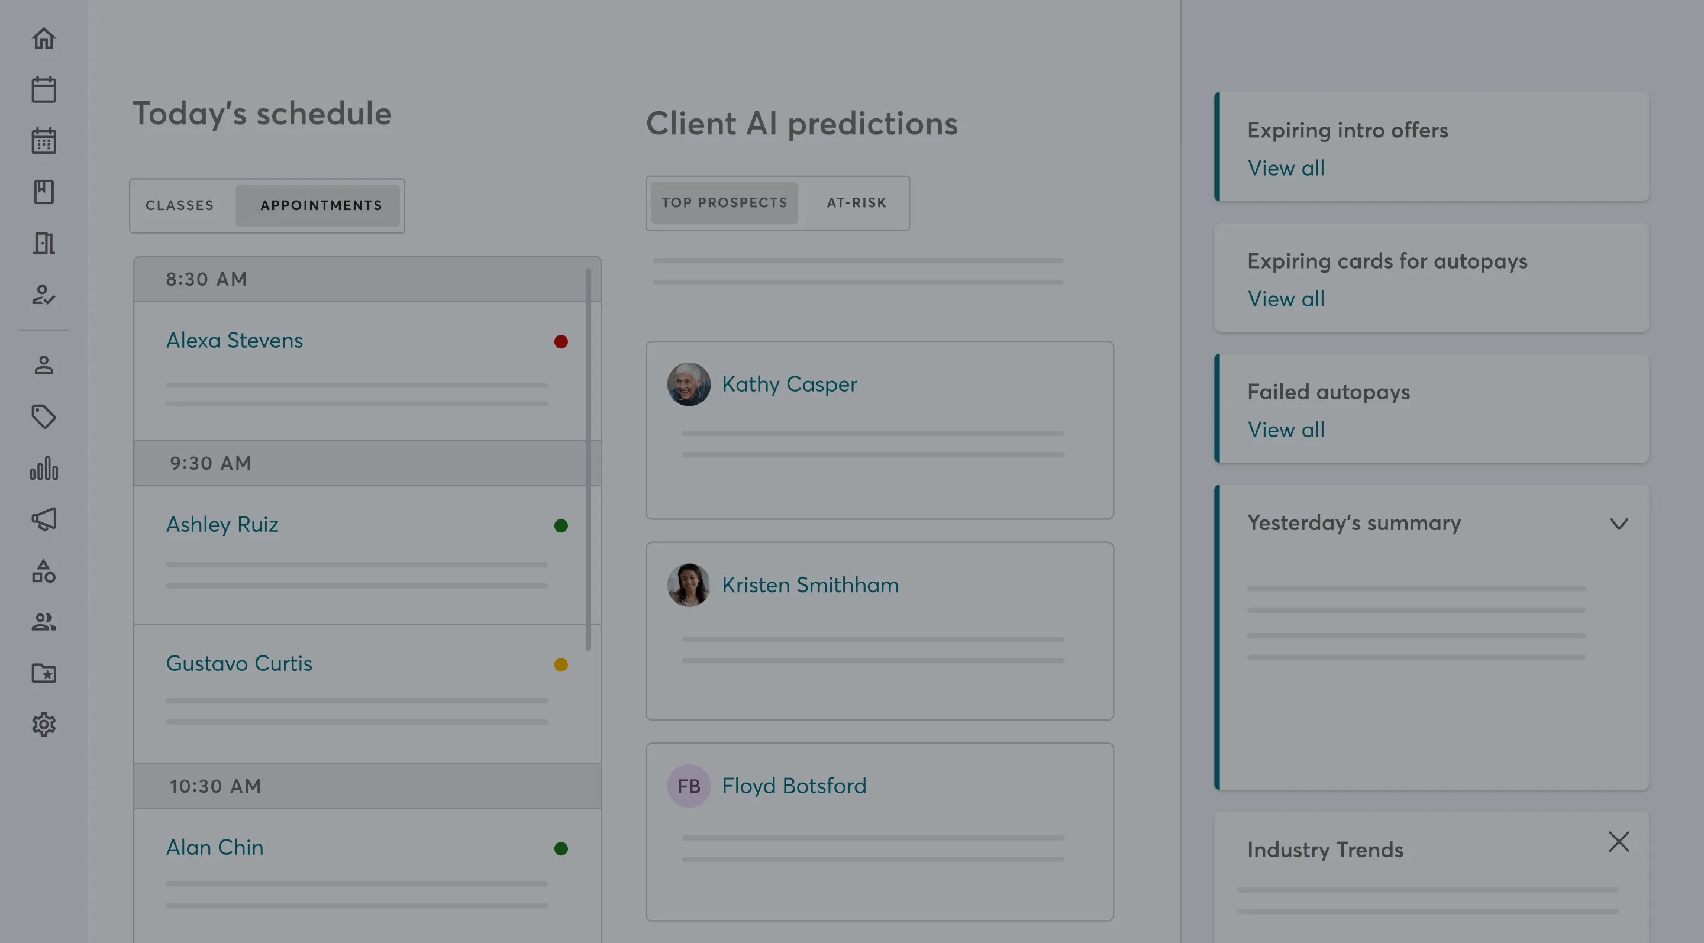View all expiring intro offers
This screenshot has width=1704, height=943.
(x=1285, y=168)
